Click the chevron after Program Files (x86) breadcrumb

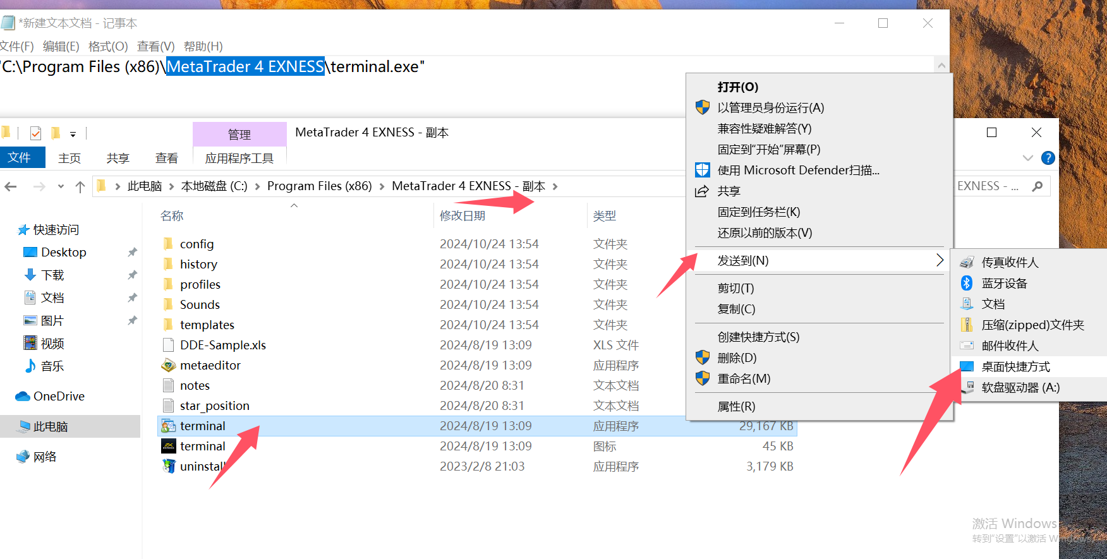(382, 186)
